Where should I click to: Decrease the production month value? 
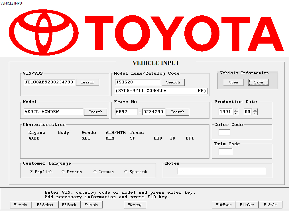click(255, 113)
